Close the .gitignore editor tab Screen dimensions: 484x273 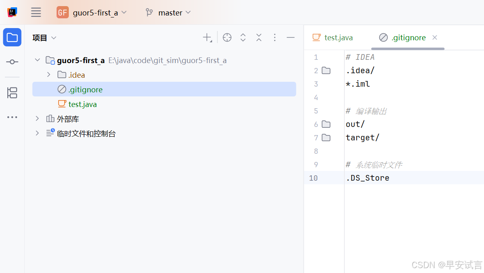435,37
